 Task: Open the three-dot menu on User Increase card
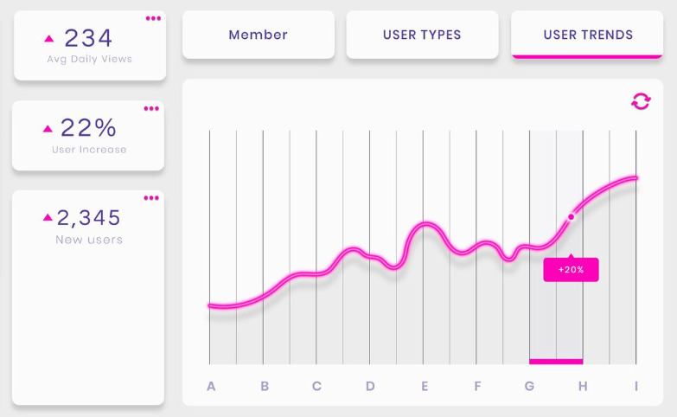151,109
